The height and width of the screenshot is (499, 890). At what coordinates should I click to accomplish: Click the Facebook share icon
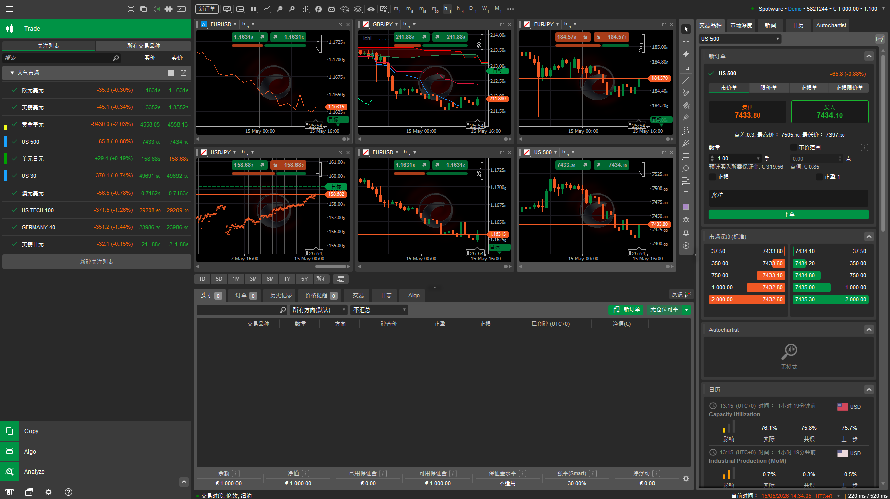click(318, 9)
